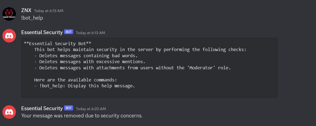Click the line mentioning the 'Moderator' role

coord(132,68)
